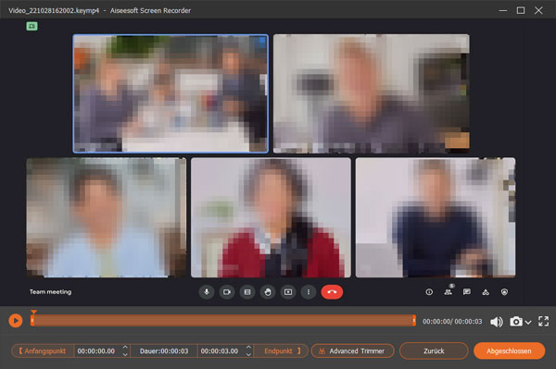This screenshot has height=369, width=556.
Task: Click the raise hand icon
Action: coord(268,292)
